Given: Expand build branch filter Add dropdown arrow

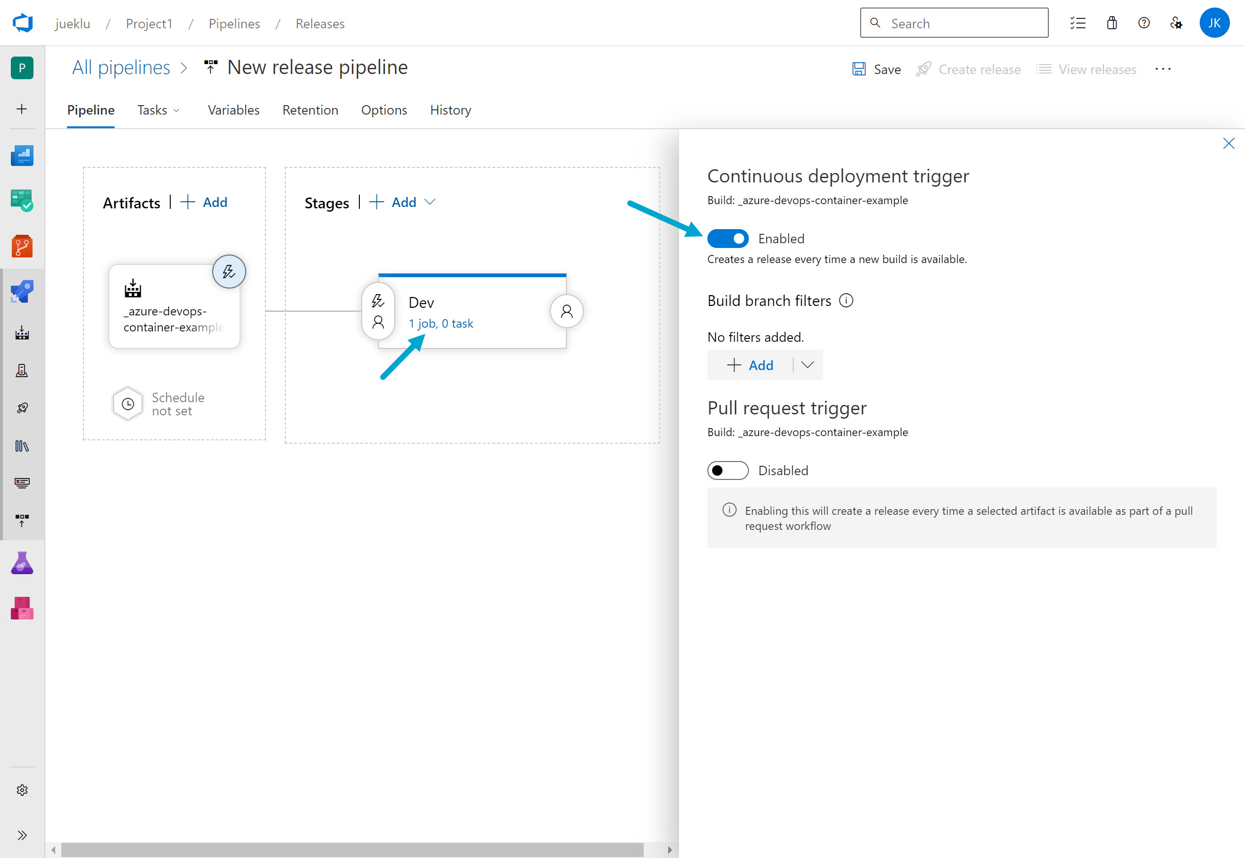Looking at the screenshot, I should [x=807, y=365].
